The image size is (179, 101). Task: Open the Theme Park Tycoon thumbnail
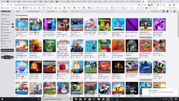[x=91, y=88]
